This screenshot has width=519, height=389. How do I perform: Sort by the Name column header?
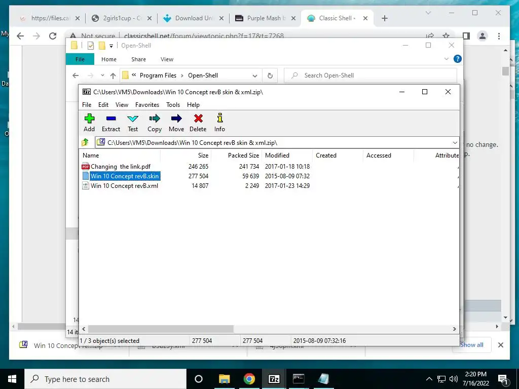coord(120,155)
